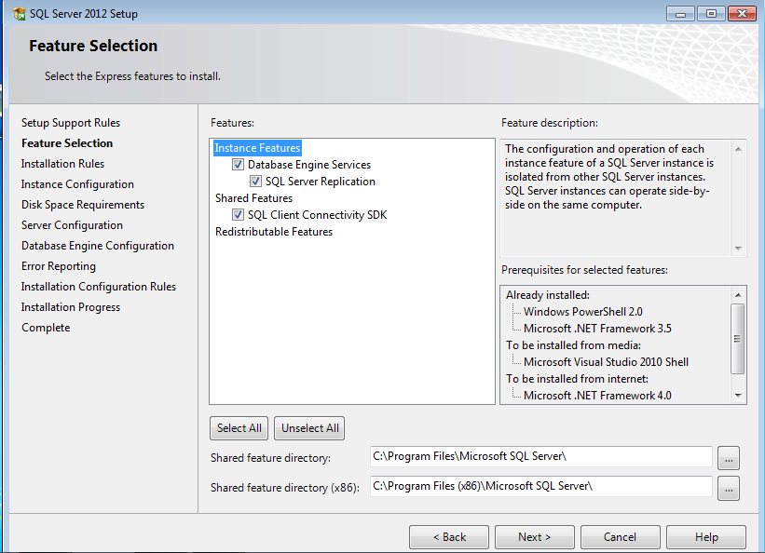Select the Instance Features tree node
Viewport: 765px width, 553px height.
coord(257,148)
